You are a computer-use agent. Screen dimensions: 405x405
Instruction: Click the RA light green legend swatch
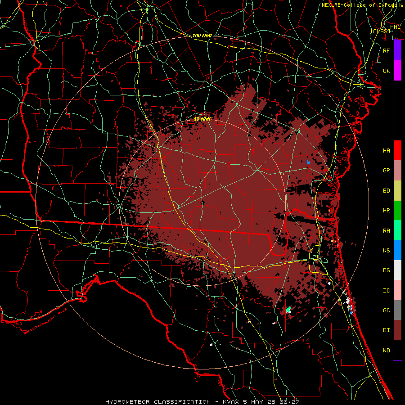tap(397, 230)
